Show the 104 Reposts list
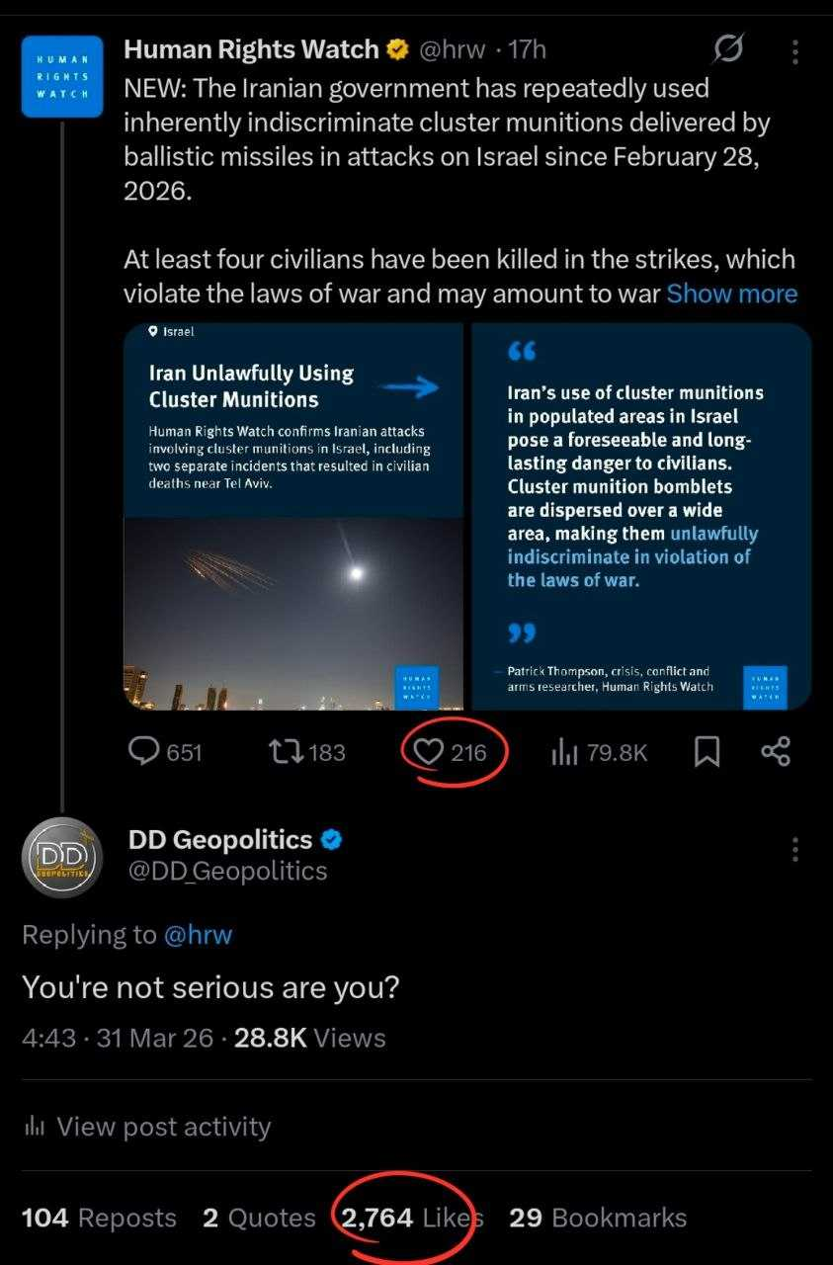 99,1218
